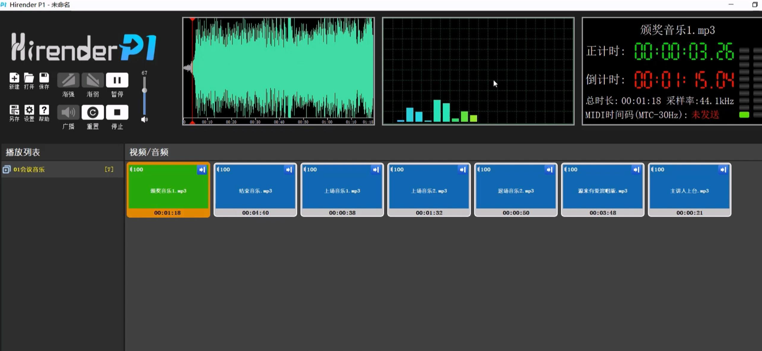Toggle play-mode arrow icon on 颁奖音乐1.mp3 tile
The image size is (762, 351).
point(202,170)
